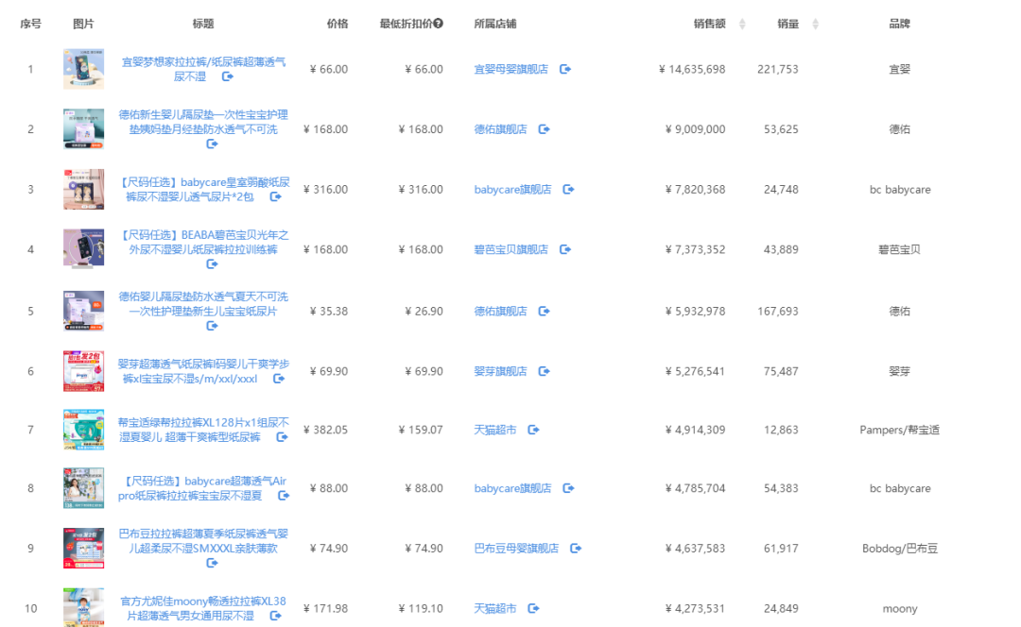Open external link icon under BEABA碧芭宝贝光年之外 title
Viewport: 1021px width, 627px height.
212,264
